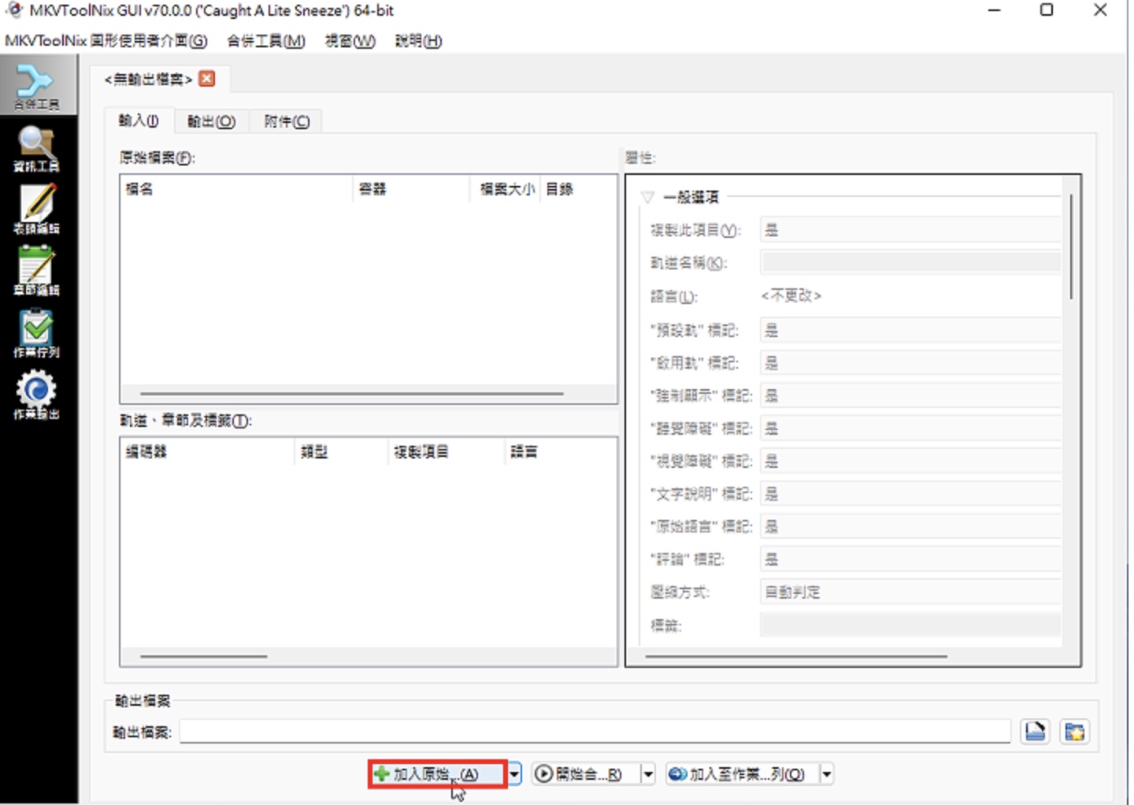Viewport: 1134px width, 805px height.
Task: Click 加入至作業佇列 add to job queue
Action: point(742,774)
